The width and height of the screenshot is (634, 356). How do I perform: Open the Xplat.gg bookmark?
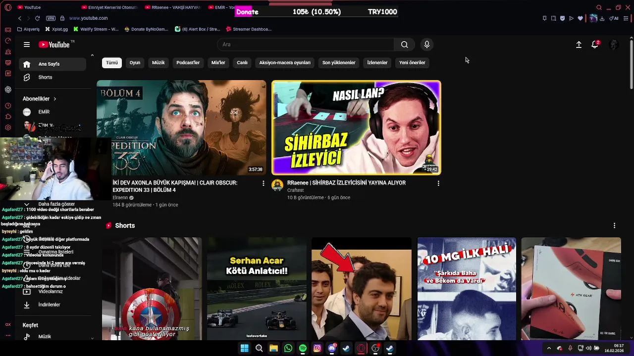click(x=56, y=29)
